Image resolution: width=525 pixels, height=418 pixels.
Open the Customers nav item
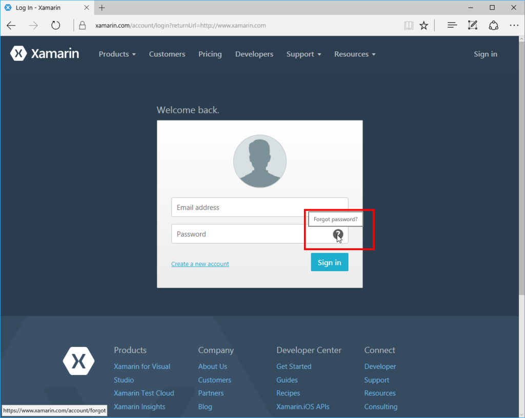click(x=167, y=54)
